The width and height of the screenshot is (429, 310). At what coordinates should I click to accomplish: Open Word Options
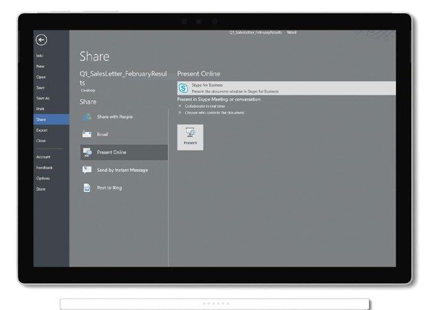(43, 179)
